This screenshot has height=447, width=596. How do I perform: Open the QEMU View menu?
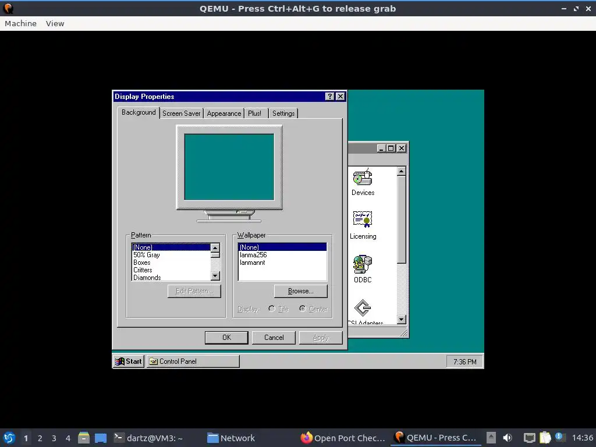[x=55, y=23]
